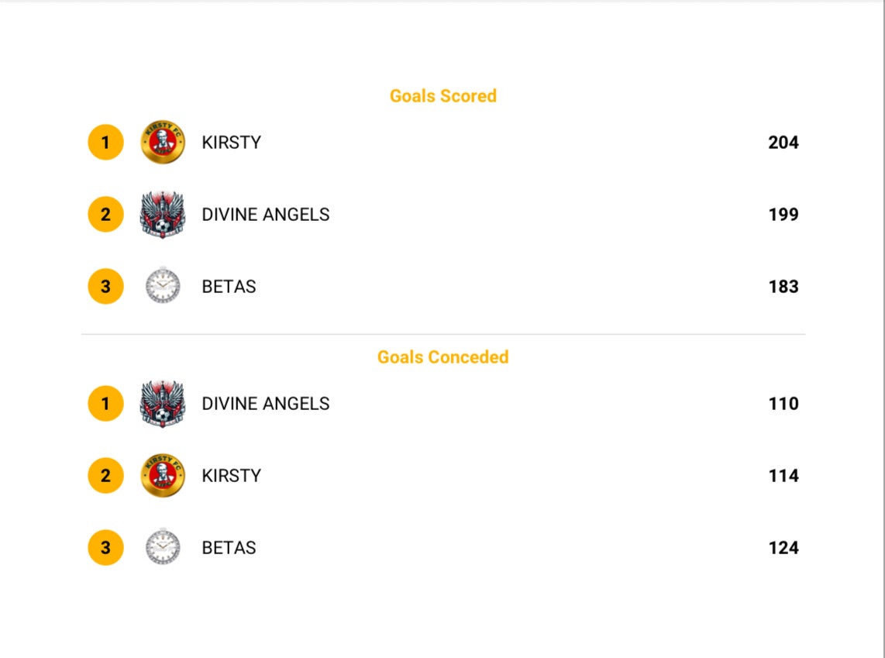Screen dimensions: 885x658
Task: Click Kirsty's 204 goals scored value
Action: 783,142
